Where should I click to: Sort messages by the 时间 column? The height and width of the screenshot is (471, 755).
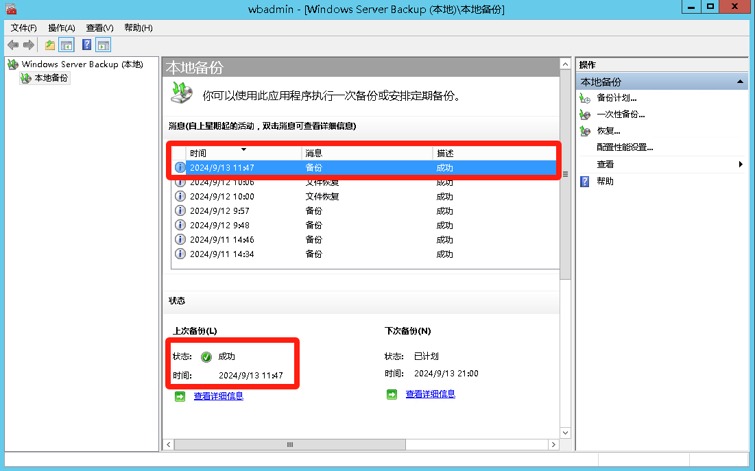[x=243, y=153]
